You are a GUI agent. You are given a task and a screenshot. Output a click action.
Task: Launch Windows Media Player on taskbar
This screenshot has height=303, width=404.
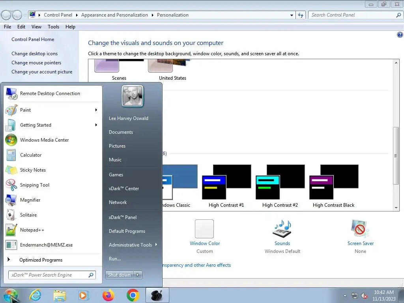coord(84,295)
